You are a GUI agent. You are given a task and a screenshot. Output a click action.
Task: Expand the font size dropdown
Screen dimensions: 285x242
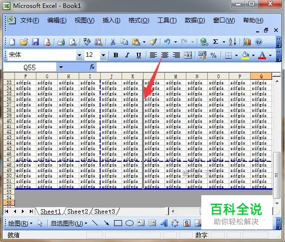[x=104, y=55]
